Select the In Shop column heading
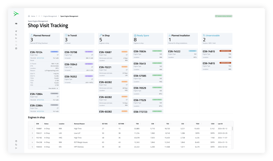This screenshot has width=273, height=161. (106, 35)
